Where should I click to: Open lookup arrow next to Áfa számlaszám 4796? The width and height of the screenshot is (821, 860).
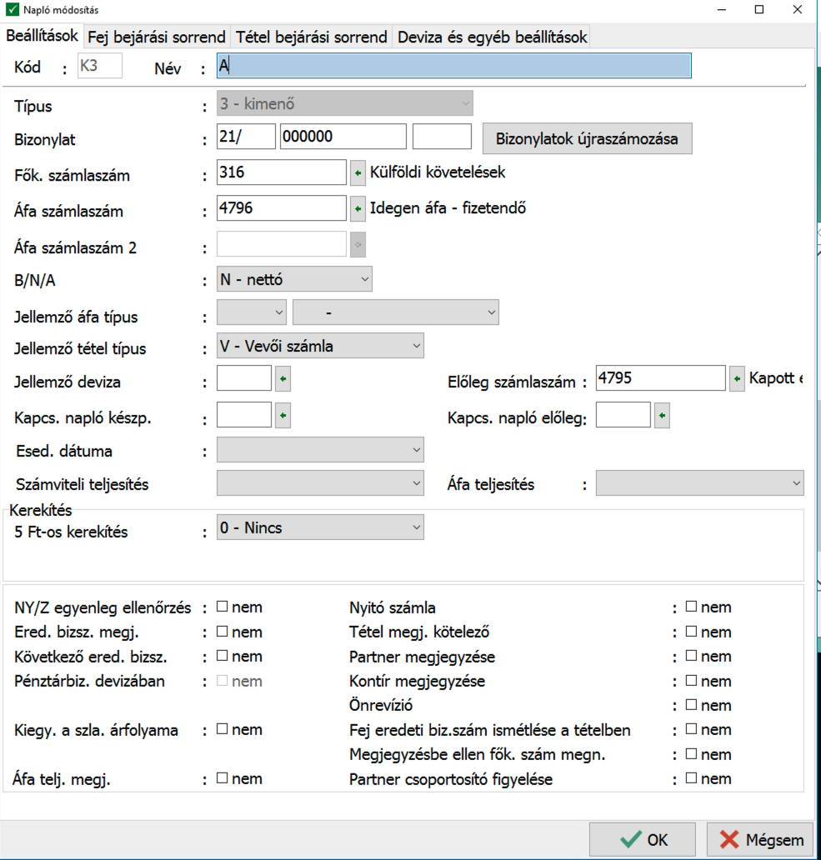click(358, 208)
